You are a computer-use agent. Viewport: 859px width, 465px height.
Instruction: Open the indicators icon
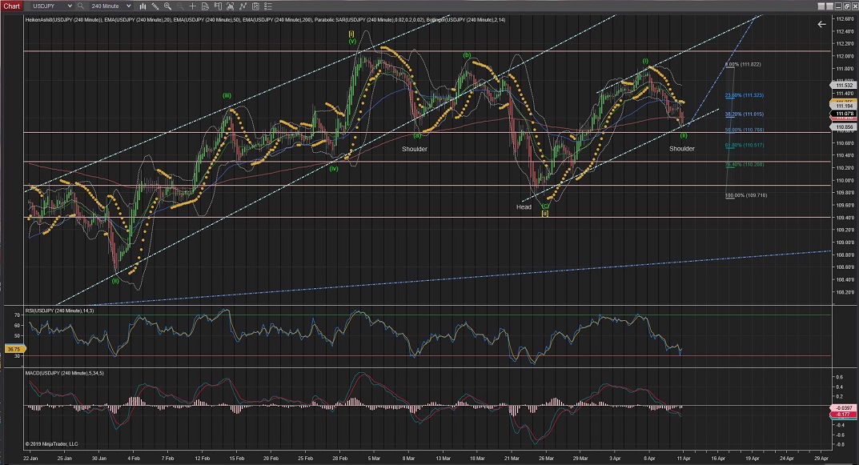243,6
